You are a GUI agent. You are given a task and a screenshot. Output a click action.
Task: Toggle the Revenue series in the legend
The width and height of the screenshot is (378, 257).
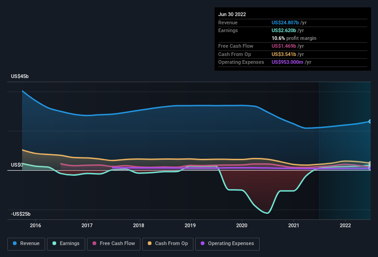click(x=27, y=243)
